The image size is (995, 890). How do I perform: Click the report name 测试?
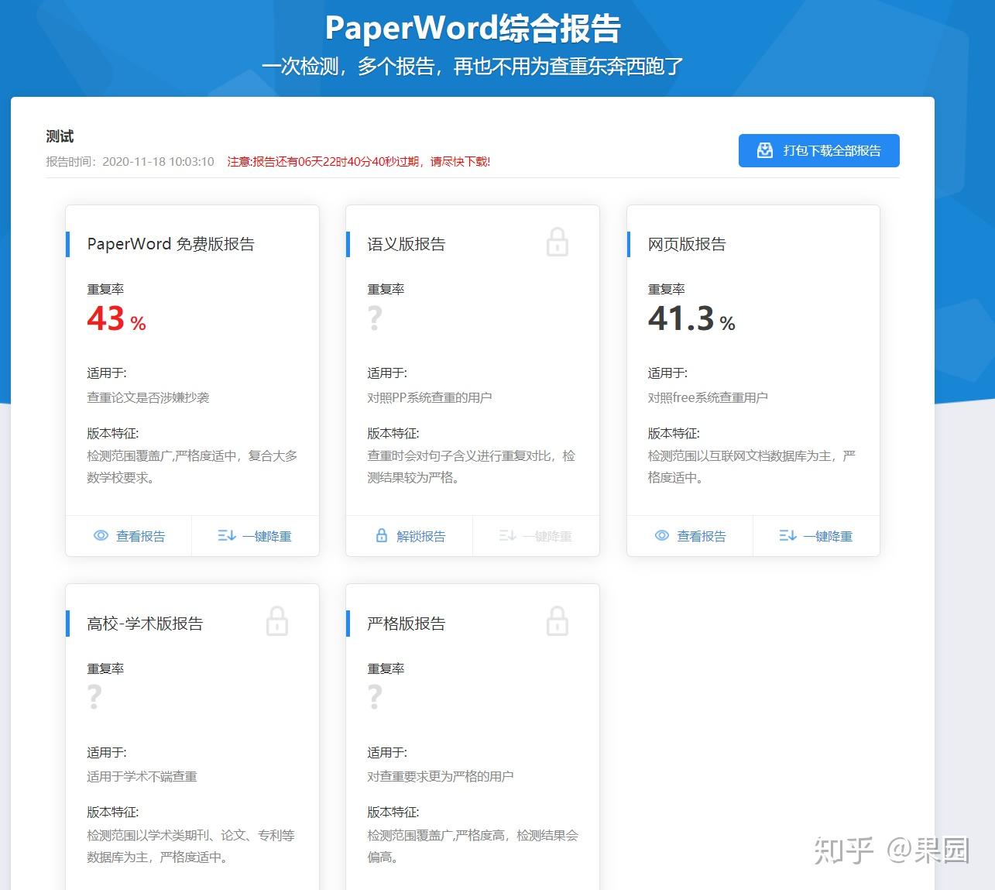pyautogui.click(x=60, y=136)
